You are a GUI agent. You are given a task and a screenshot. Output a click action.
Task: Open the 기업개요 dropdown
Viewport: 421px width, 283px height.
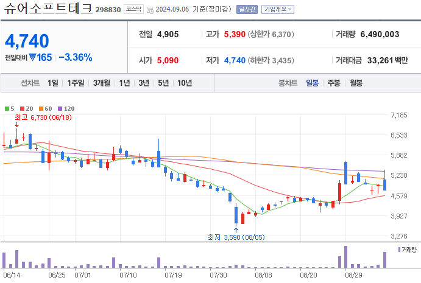278,9
